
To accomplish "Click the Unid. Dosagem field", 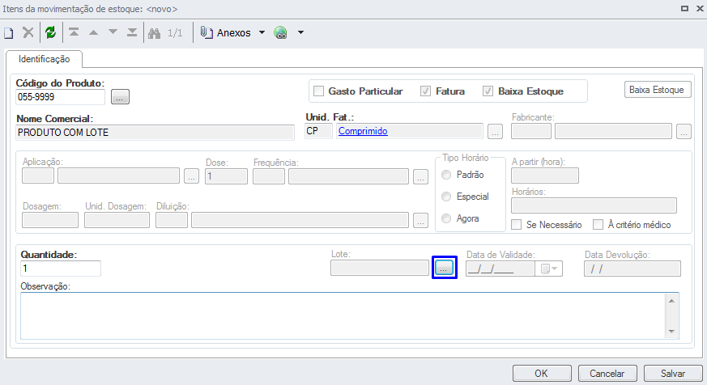I will click(117, 220).
